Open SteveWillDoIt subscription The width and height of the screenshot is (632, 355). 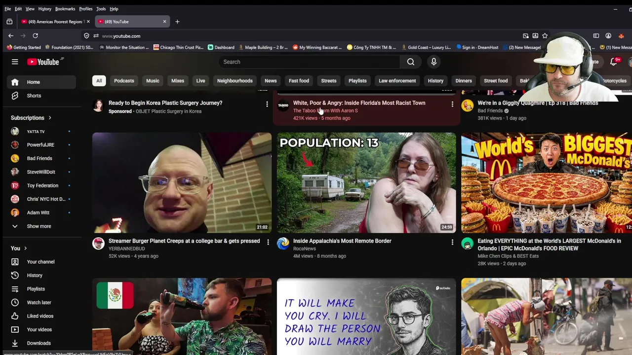pos(41,172)
